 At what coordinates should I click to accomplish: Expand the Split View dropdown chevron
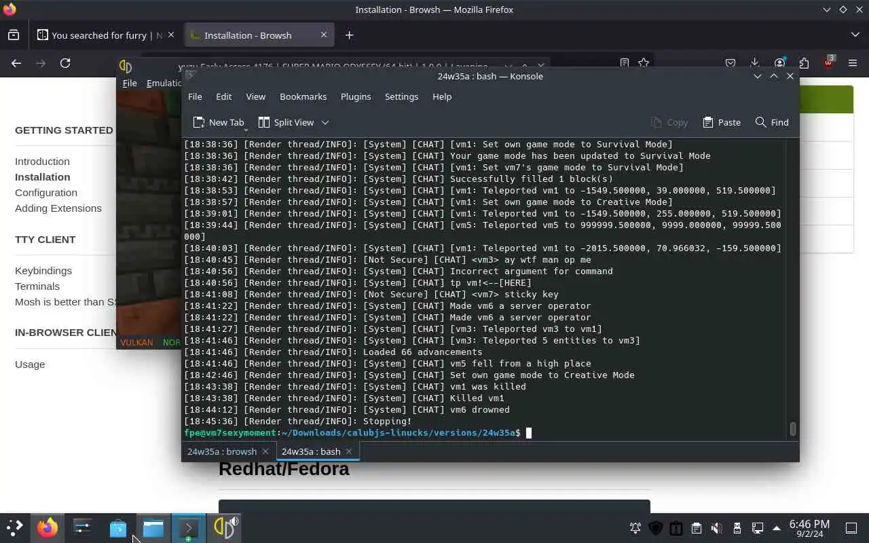click(x=325, y=122)
